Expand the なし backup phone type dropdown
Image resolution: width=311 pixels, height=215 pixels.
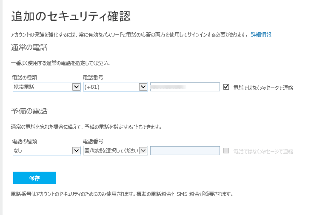click(47, 150)
